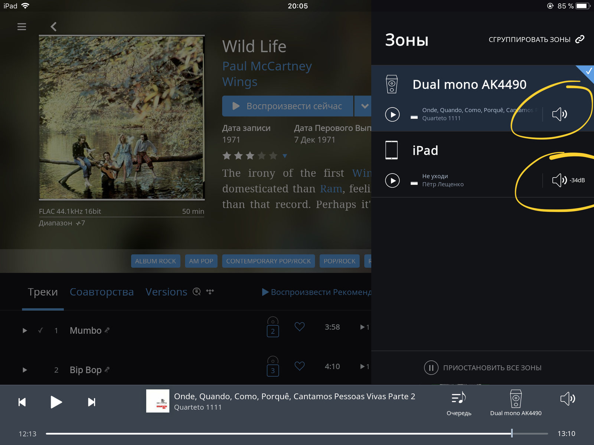Click the focus icon next to Versions
This screenshot has width=594, height=445.
pos(197,291)
